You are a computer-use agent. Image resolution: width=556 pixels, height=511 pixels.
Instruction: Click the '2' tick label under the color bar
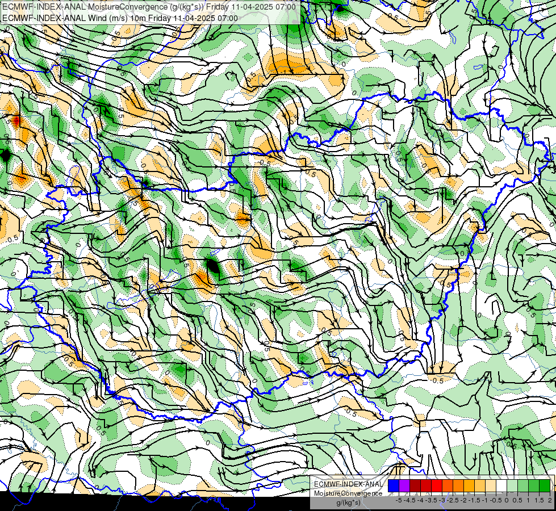pyautogui.click(x=550, y=500)
